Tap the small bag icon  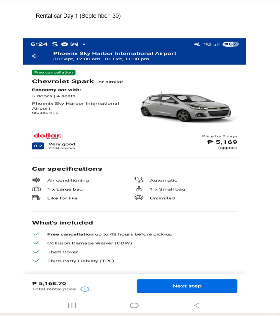138,189
